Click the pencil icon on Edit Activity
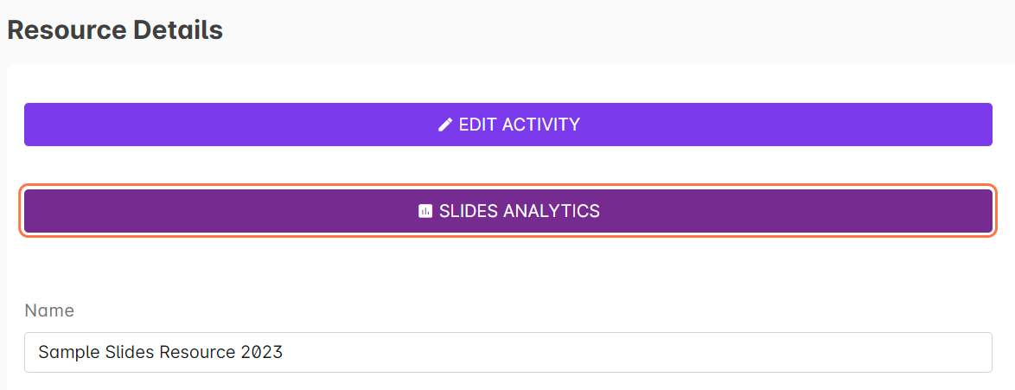Viewport: 1015px width, 390px height. (x=445, y=125)
